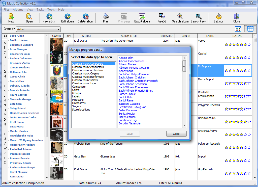
Task: Select Classical music conductors data type
Action: pyautogui.click(x=88, y=67)
